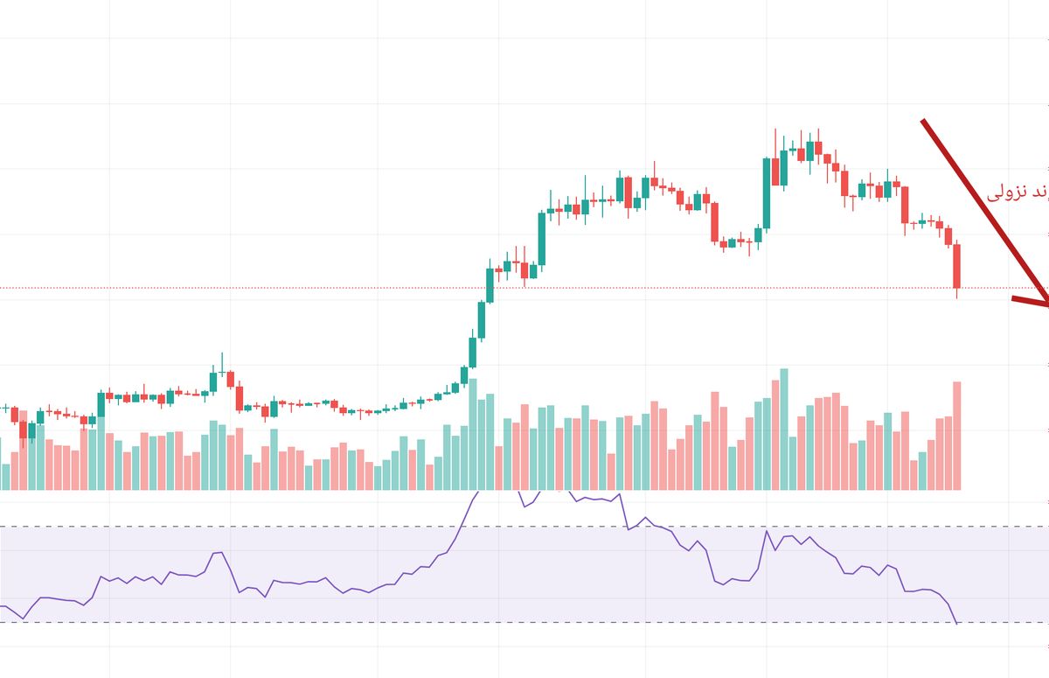The width and height of the screenshot is (1049, 678).
Task: Click the final red volume bar at right
Action: coord(957,435)
